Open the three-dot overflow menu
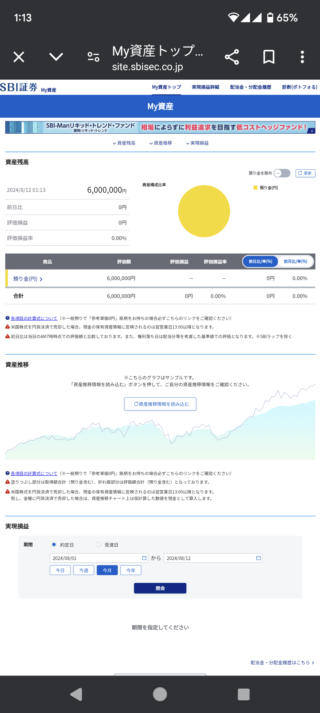The width and height of the screenshot is (320, 713). point(302,57)
